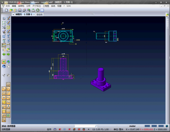Click the search input field in status bar
The width and height of the screenshot is (170, 132).
coord(86,126)
